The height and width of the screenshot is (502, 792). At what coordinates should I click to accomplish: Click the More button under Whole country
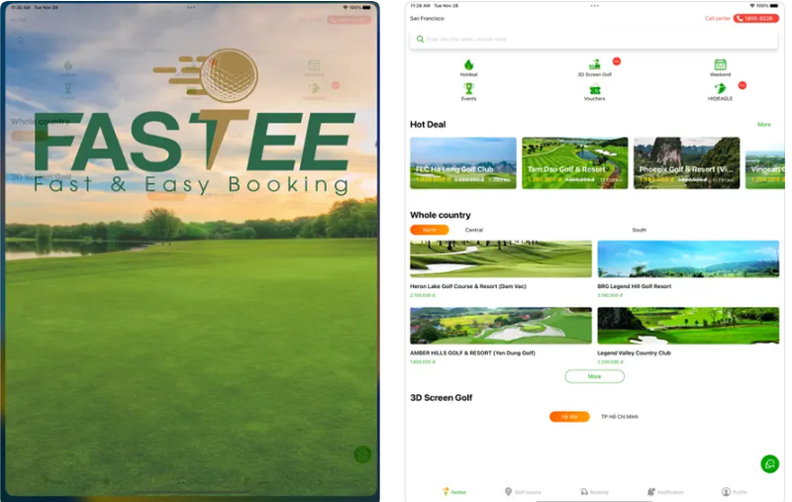pos(594,376)
